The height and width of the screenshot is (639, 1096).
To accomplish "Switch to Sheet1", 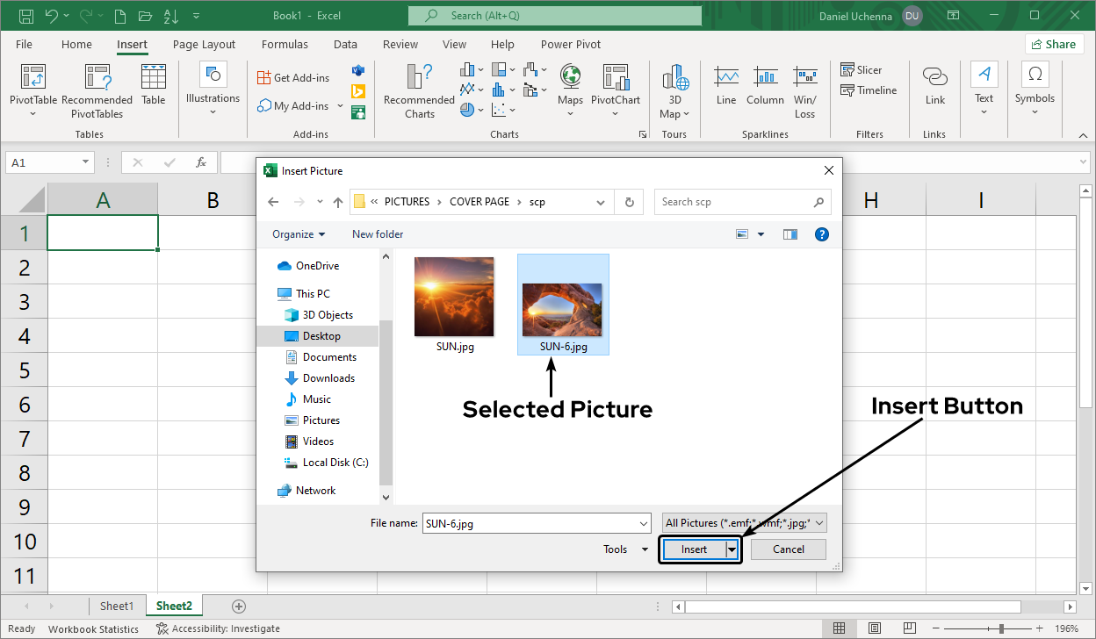I will pyautogui.click(x=118, y=606).
